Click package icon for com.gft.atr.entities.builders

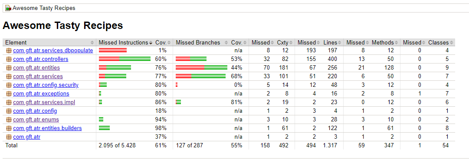[9, 128]
